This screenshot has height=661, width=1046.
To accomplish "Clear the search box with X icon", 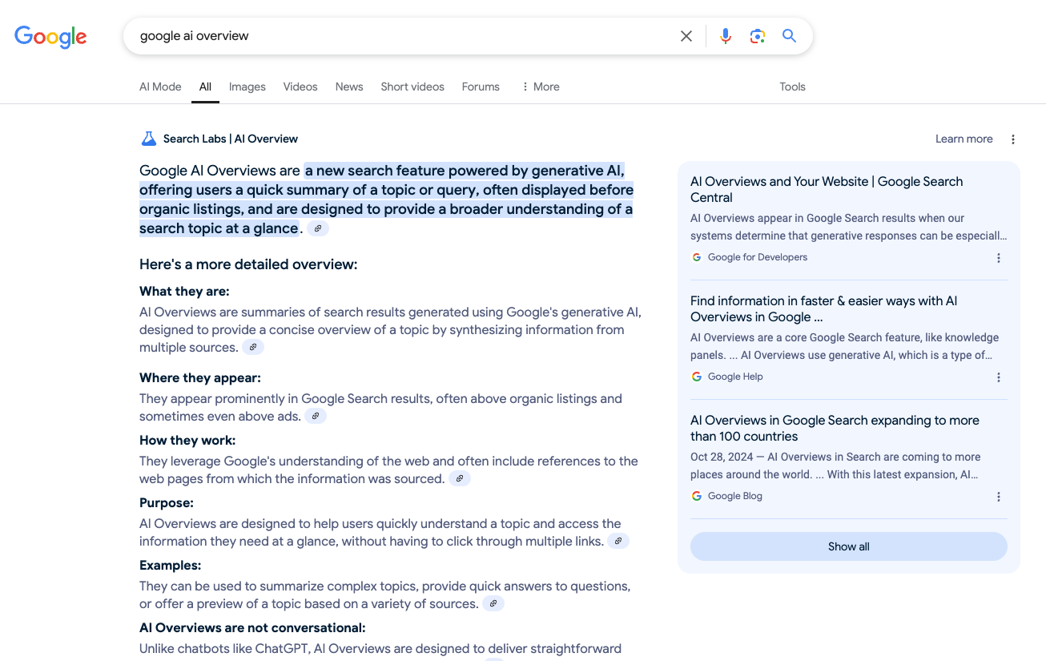I will (x=686, y=36).
